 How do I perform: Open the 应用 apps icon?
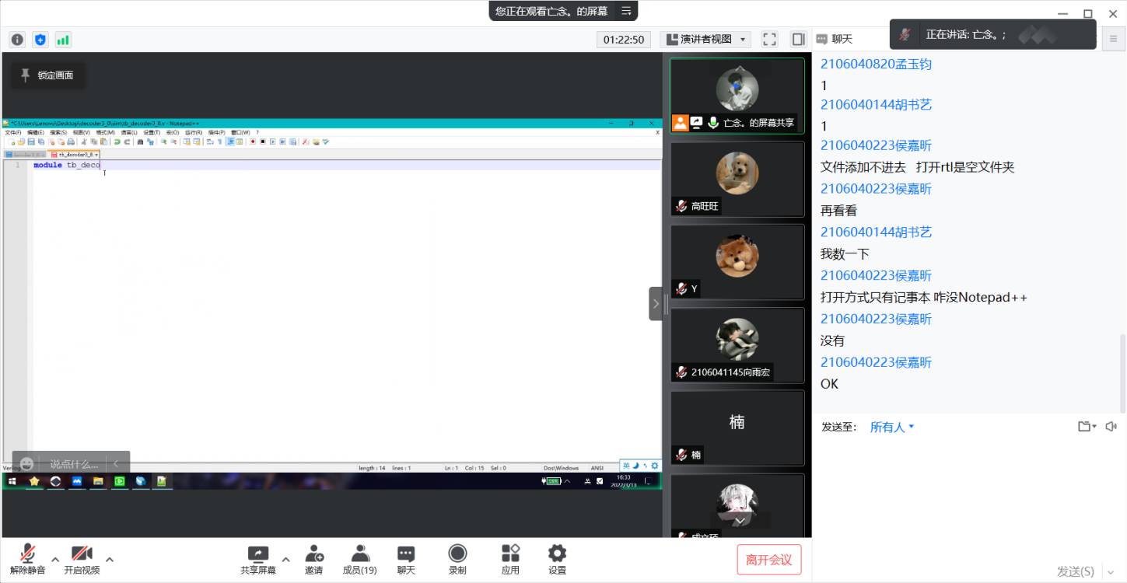[510, 559]
